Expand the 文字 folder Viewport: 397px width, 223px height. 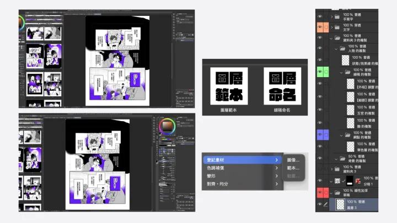click(x=332, y=27)
